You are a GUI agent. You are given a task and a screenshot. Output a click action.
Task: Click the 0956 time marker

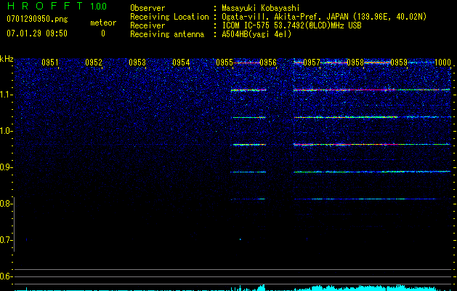coord(268,63)
